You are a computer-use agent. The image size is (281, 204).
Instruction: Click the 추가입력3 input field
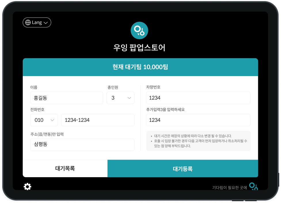click(198, 120)
